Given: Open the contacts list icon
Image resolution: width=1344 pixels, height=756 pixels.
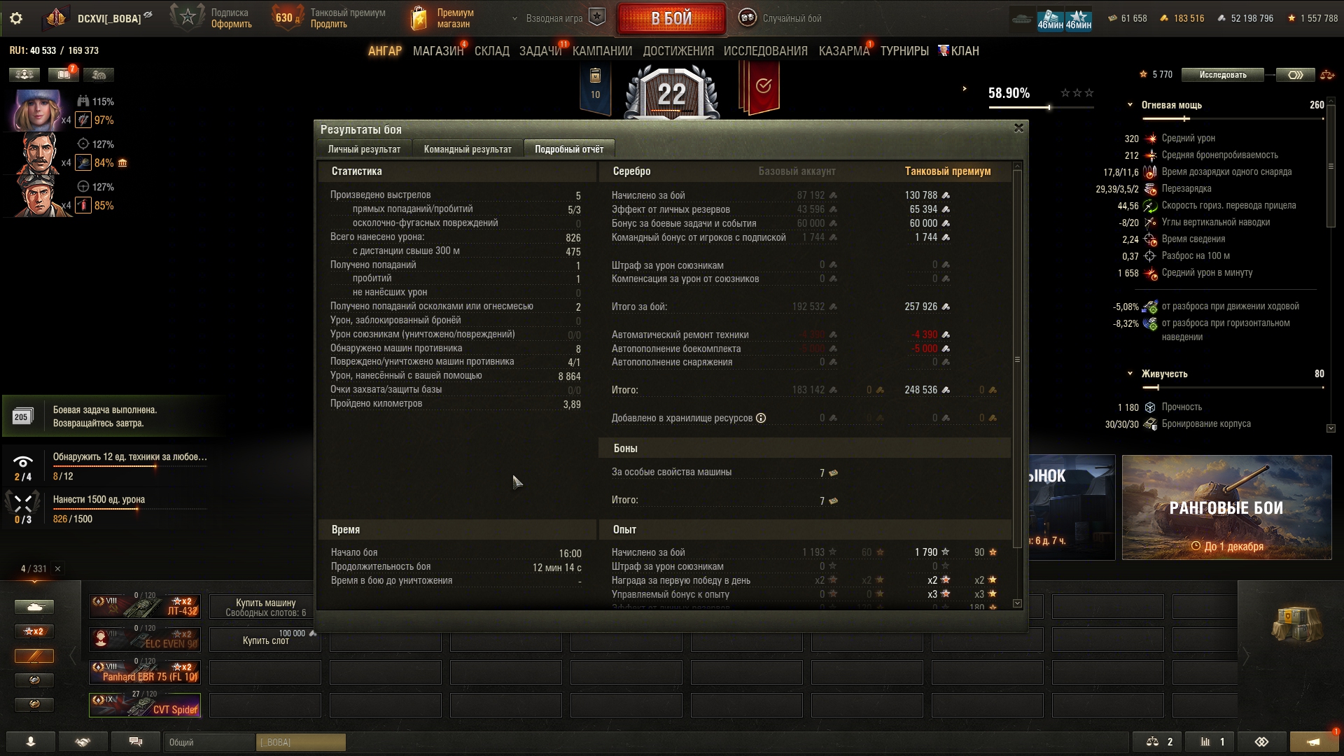Looking at the screenshot, I should coord(31,741).
